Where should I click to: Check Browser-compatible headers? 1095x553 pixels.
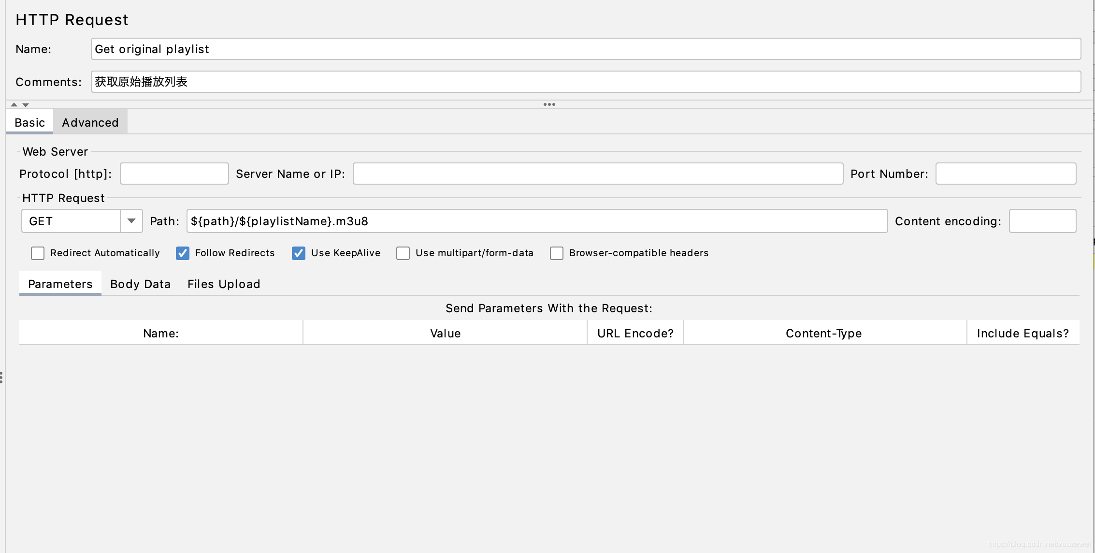click(557, 253)
